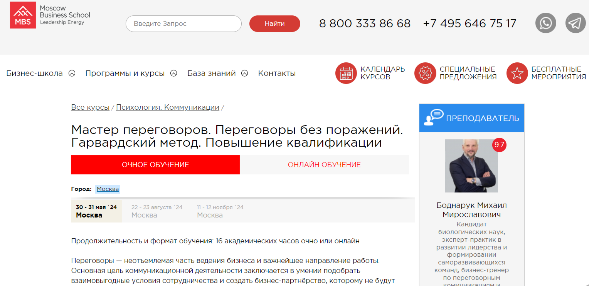Open Все курсы breadcrumb link
Image resolution: width=589 pixels, height=286 pixels.
pos(90,107)
